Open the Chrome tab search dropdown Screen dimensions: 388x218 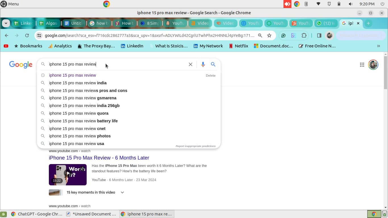click(x=6, y=23)
